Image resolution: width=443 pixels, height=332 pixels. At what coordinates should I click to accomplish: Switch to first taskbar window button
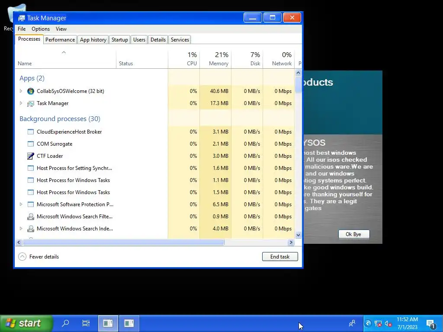pos(108,323)
